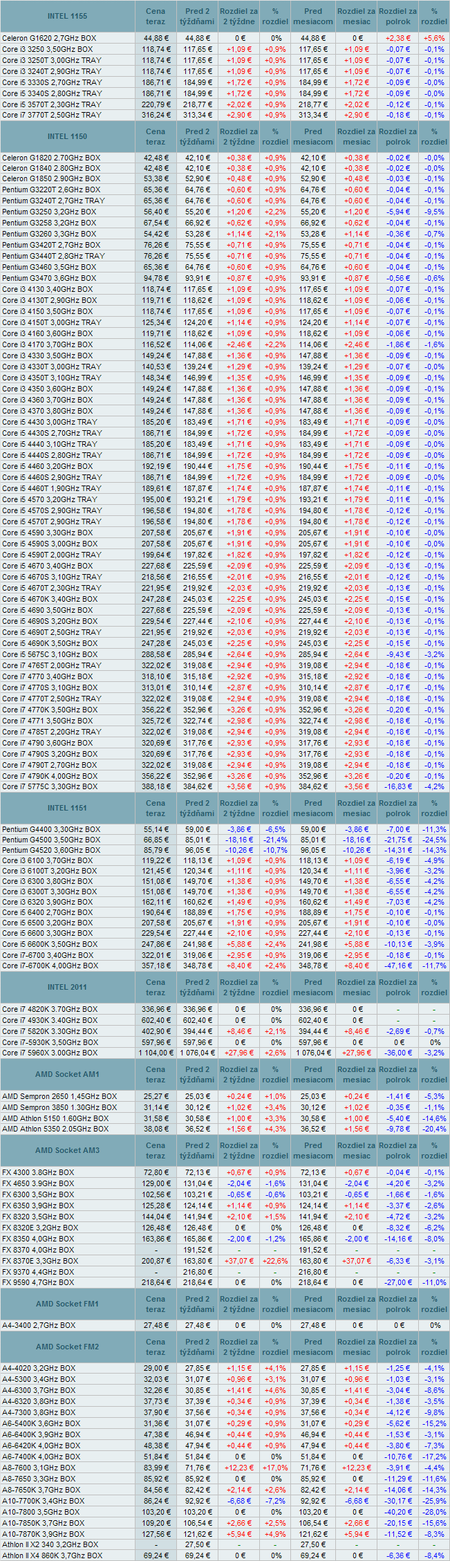Image resolution: width=450 pixels, height=1561 pixels.
Task: Select 'Core i5 3570T 2,30GHz TRAY' product name
Action: tap(52, 104)
